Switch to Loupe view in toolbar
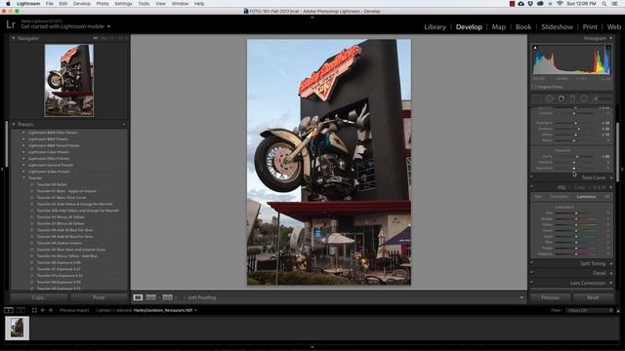Image resolution: width=625 pixels, height=351 pixels. (x=138, y=297)
